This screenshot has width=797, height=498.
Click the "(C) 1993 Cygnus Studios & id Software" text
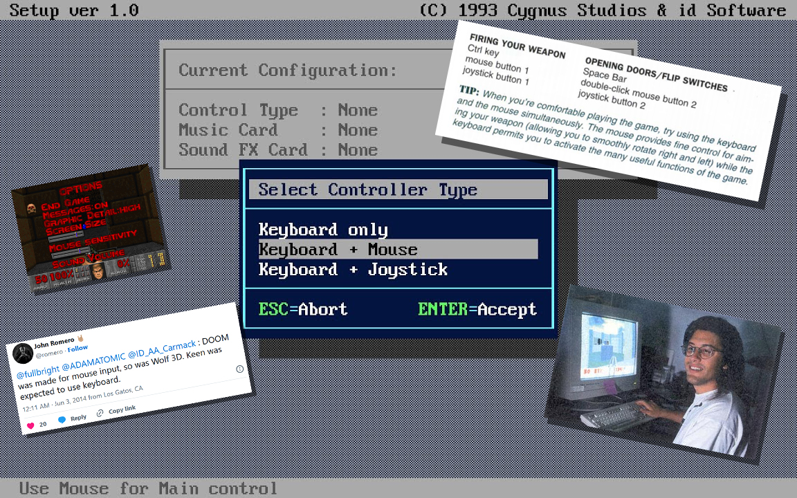coord(603,10)
